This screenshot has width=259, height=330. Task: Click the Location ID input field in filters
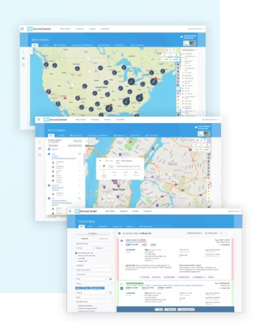click(94, 266)
